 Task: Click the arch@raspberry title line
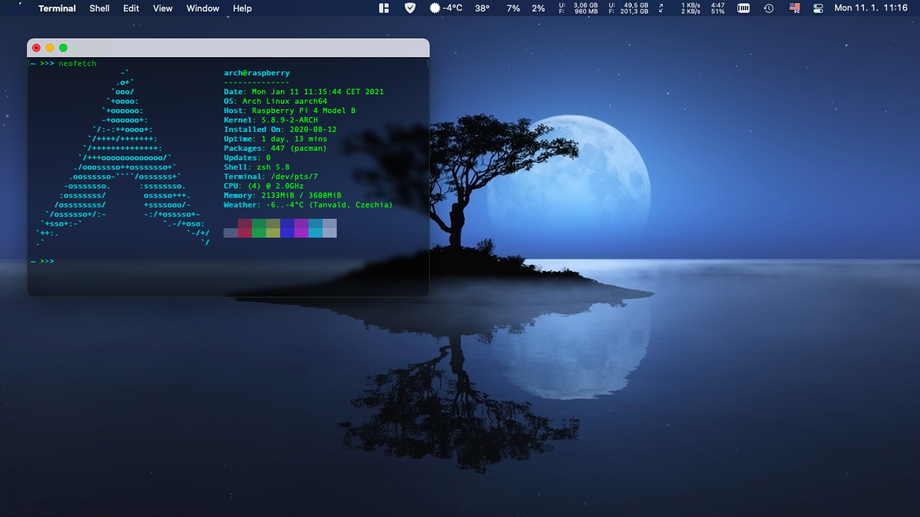click(257, 73)
